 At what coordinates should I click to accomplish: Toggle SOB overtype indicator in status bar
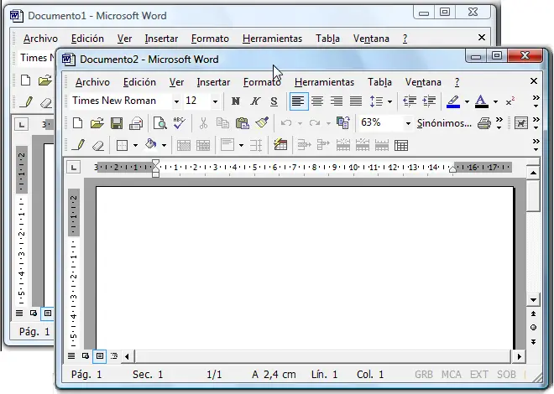(506, 375)
